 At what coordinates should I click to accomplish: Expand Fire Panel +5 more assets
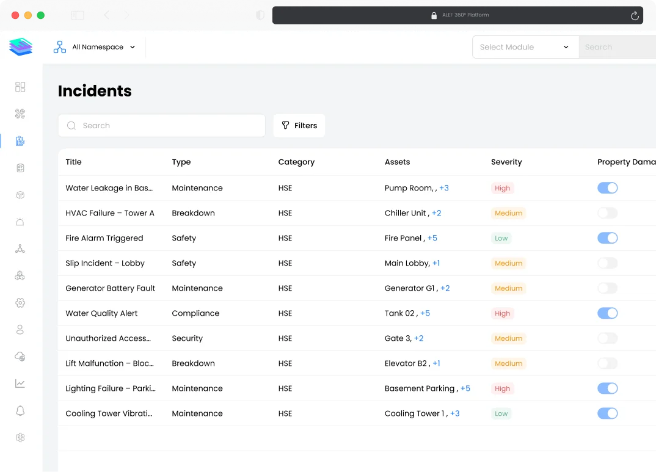(432, 238)
